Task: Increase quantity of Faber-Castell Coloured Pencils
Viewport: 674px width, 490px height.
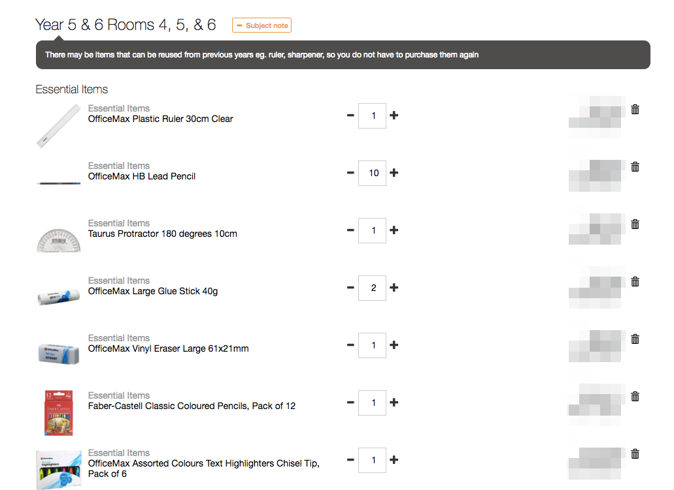Action: pyautogui.click(x=394, y=403)
